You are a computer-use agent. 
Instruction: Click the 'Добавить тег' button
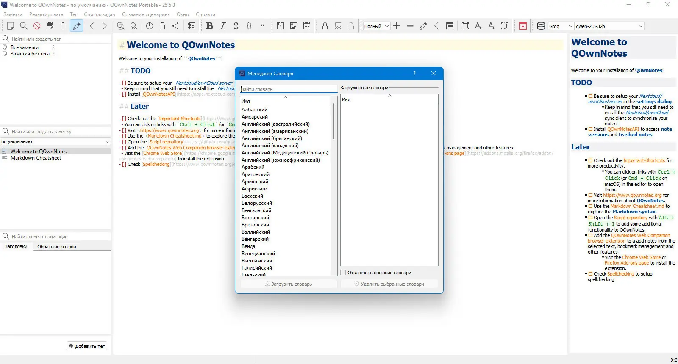tap(87, 346)
